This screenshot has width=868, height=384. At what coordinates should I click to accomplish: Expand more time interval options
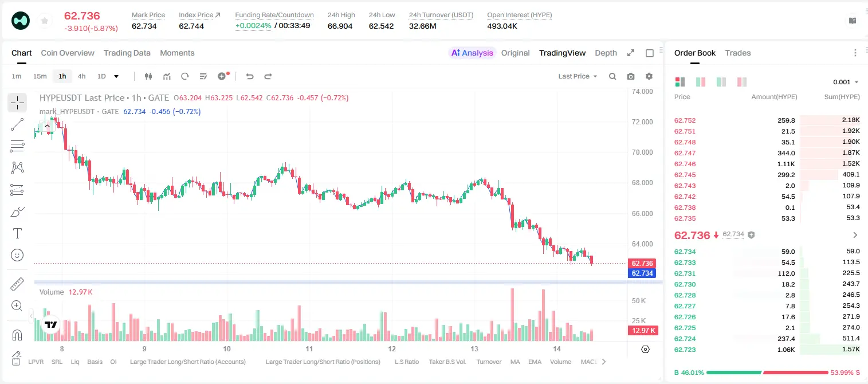tap(117, 76)
